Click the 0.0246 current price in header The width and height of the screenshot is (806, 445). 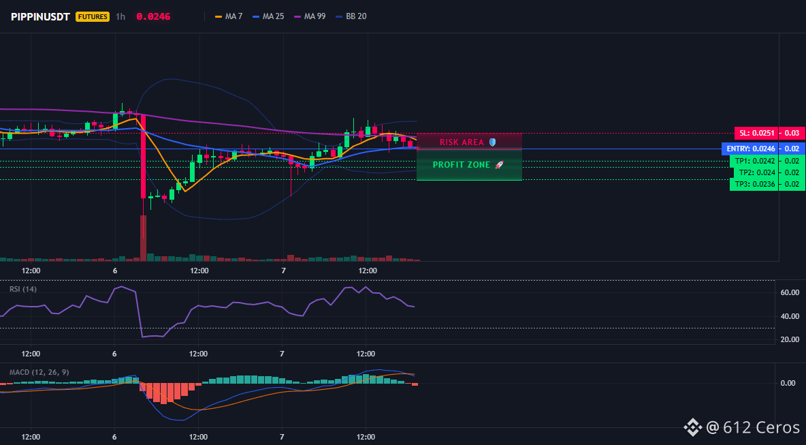(x=153, y=16)
